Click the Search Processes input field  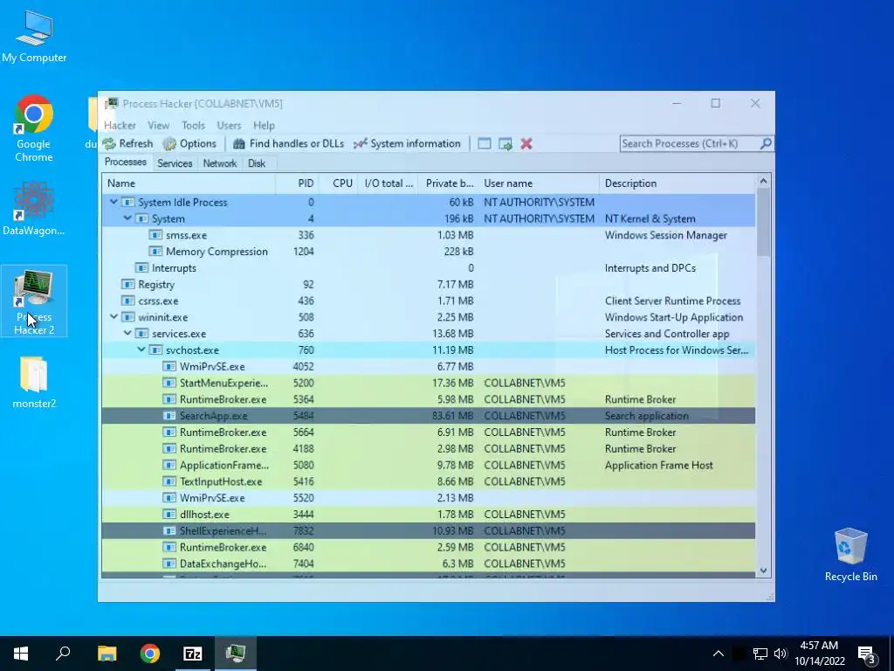[690, 144]
